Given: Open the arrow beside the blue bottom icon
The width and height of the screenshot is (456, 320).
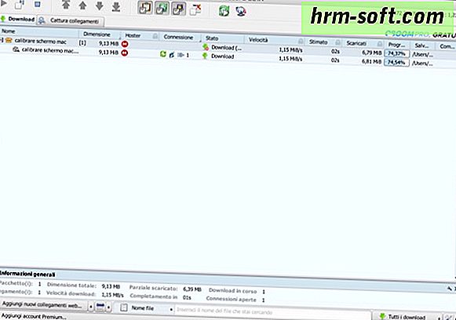Looking at the screenshot, I should click(x=108, y=307).
